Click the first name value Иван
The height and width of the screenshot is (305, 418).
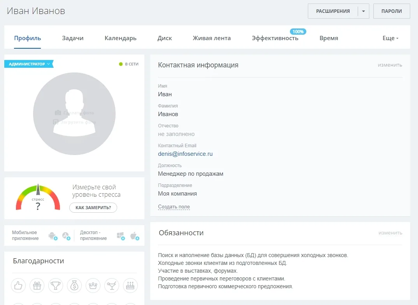coord(165,95)
